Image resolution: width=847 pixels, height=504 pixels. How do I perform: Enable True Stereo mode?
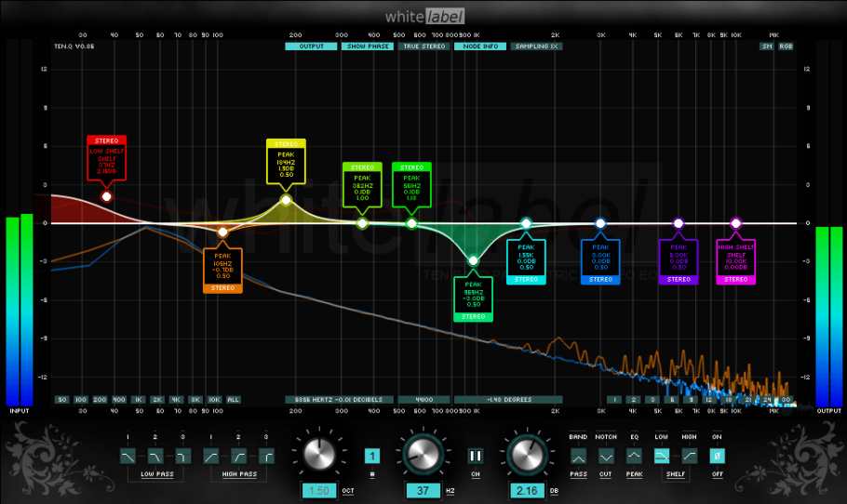point(423,46)
